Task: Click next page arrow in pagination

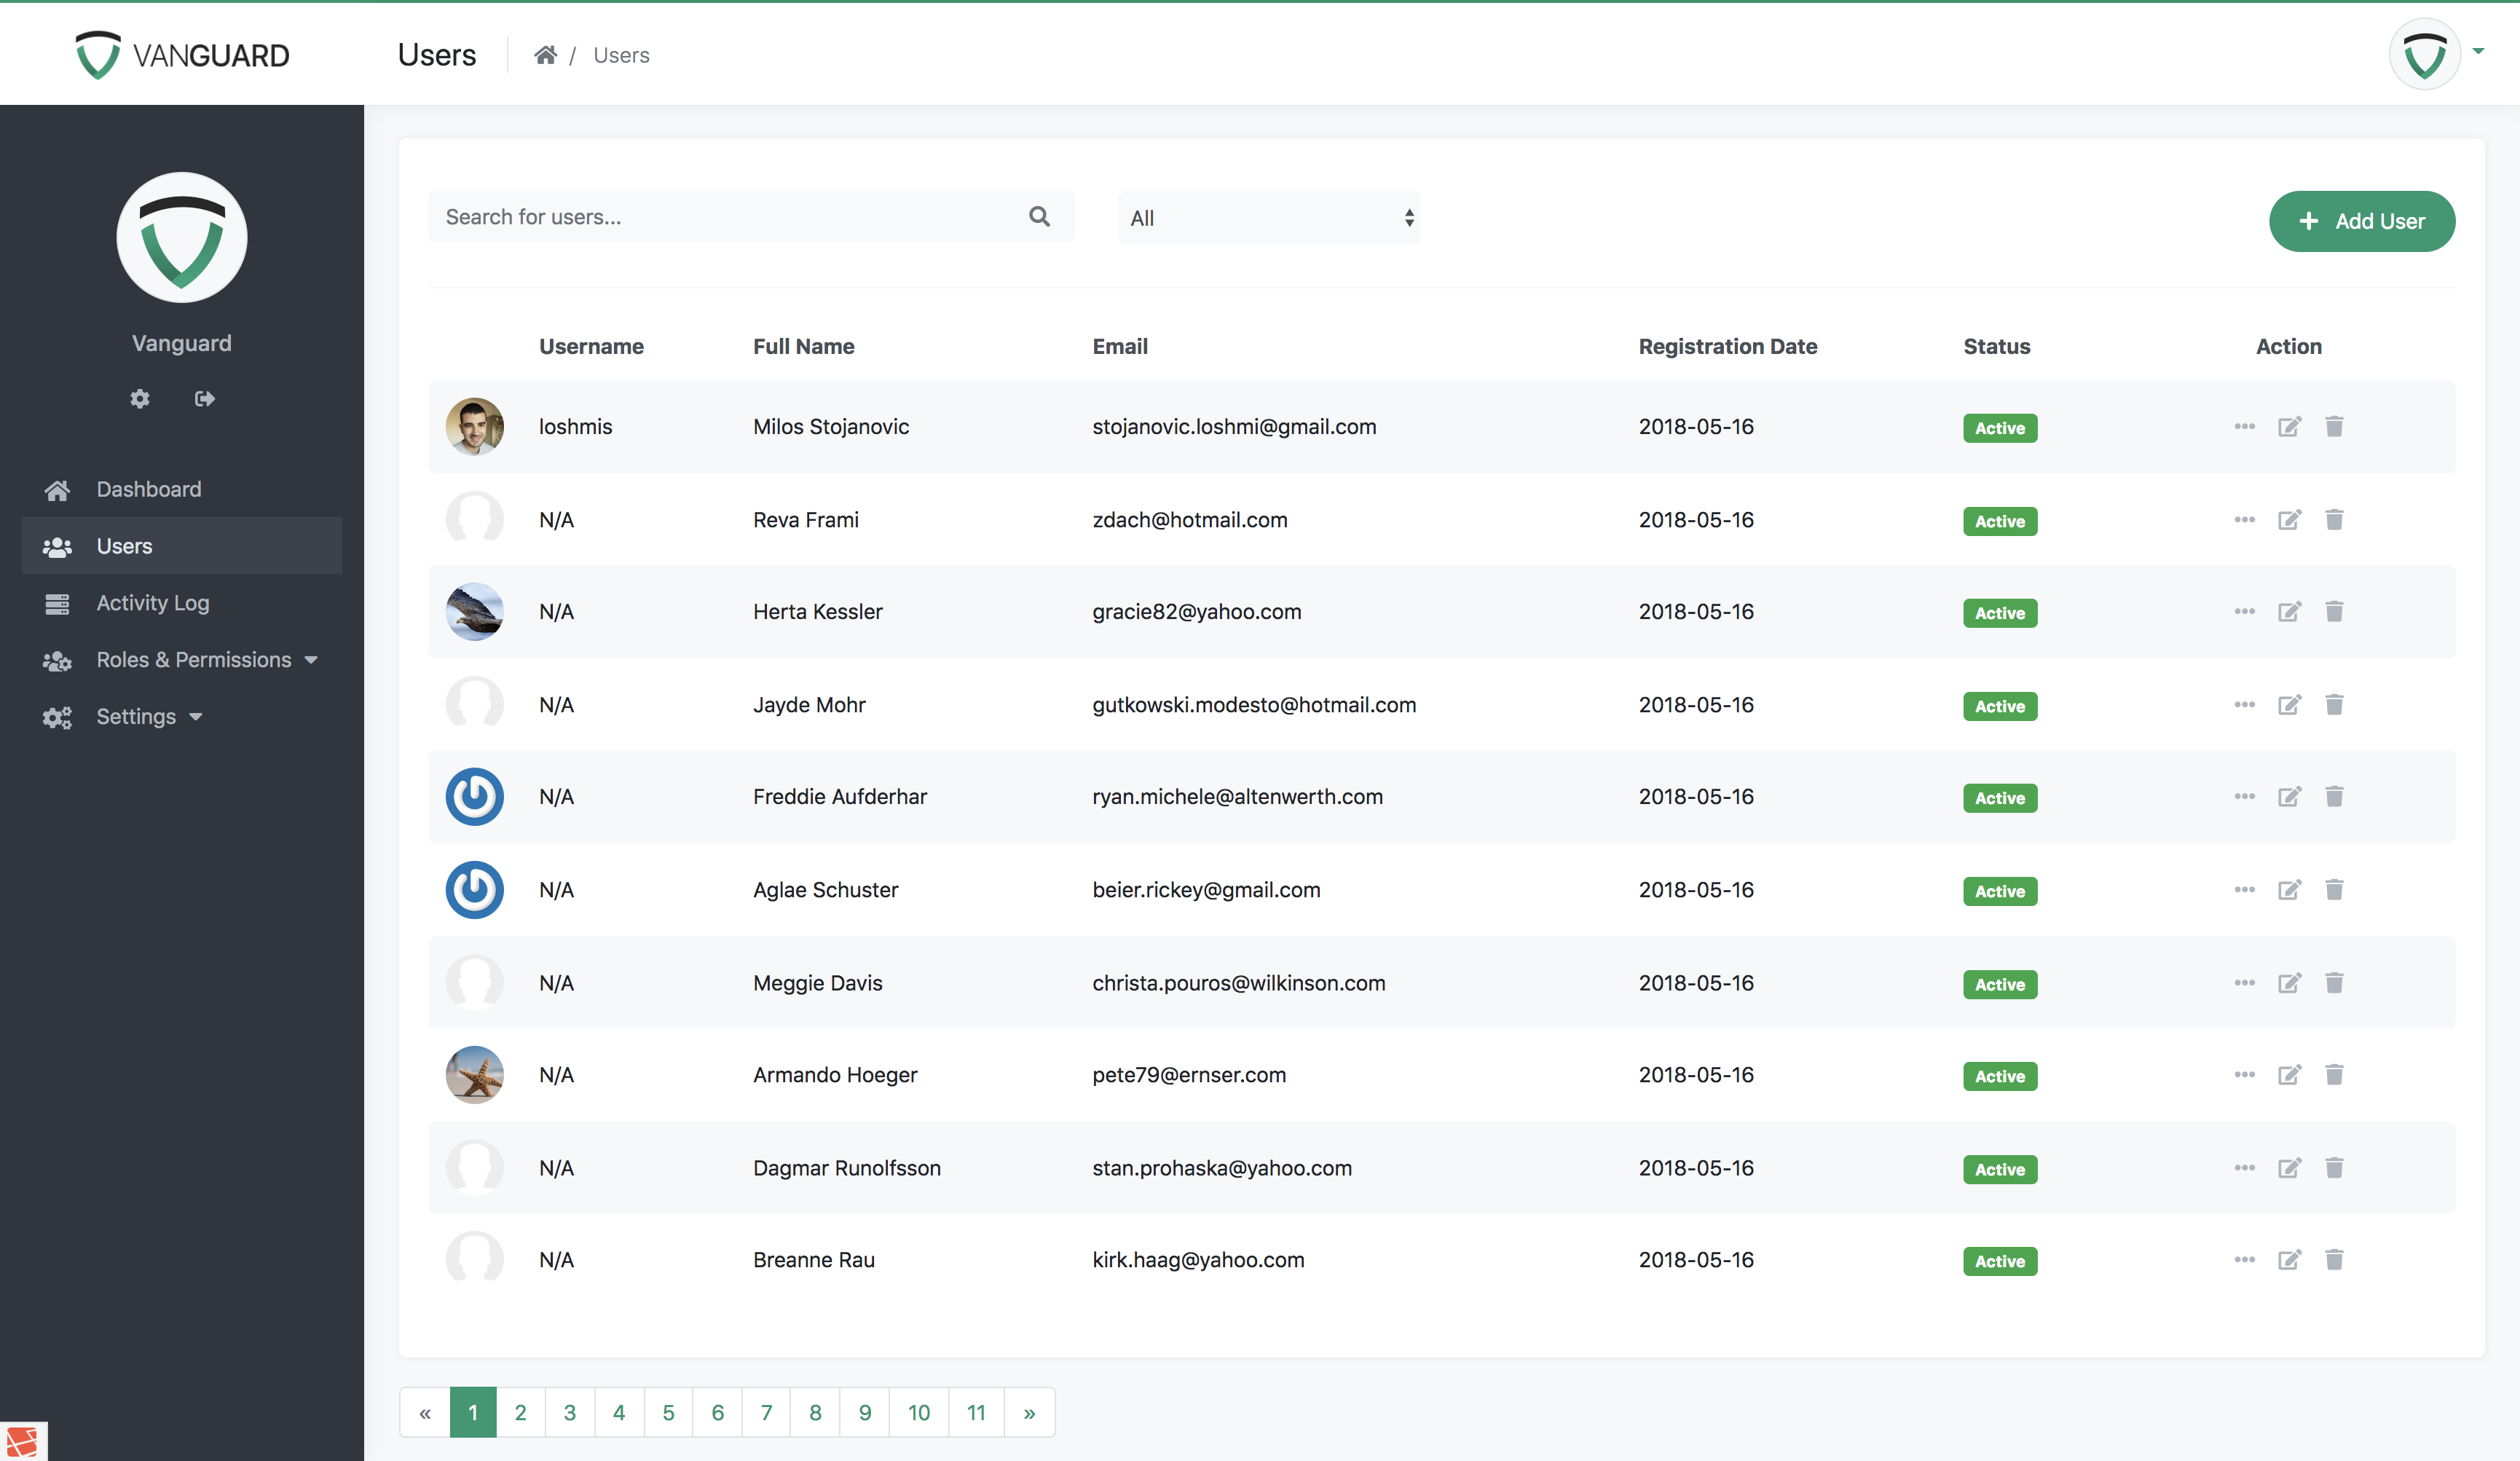Action: 1029,1412
